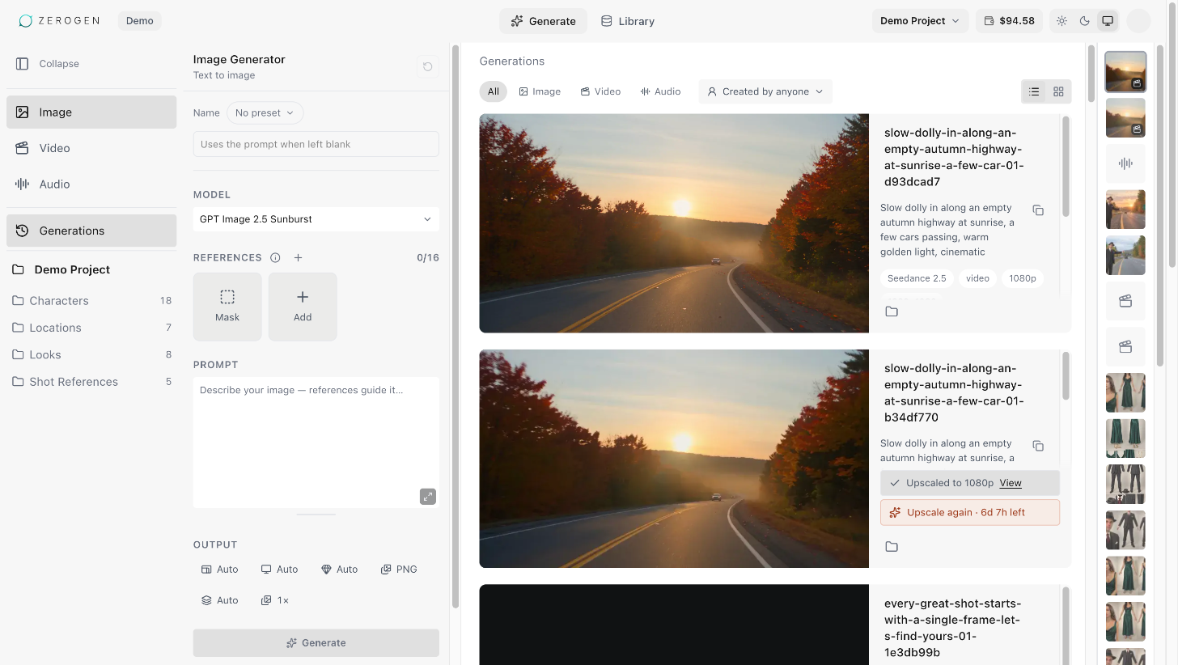The height and width of the screenshot is (665, 1178).
Task: Switch to grid view
Action: [x=1058, y=92]
